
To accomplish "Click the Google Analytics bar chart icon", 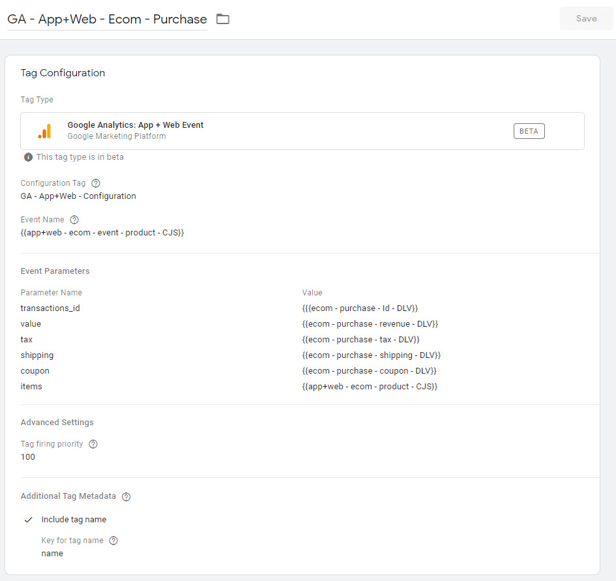I will pos(45,131).
